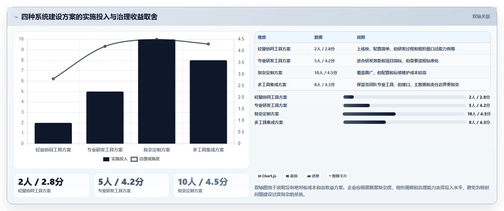Screen dimensions: 504x211
Task: Click description 覆盖面广，但配置和后续维护成本较高
Action: pyautogui.click(x=391, y=72)
